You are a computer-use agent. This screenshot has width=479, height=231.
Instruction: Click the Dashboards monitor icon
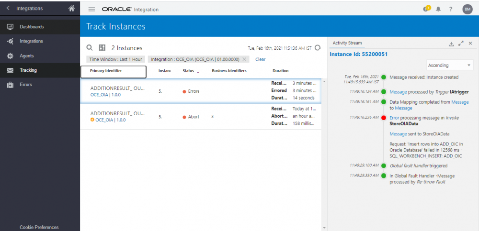(x=10, y=27)
